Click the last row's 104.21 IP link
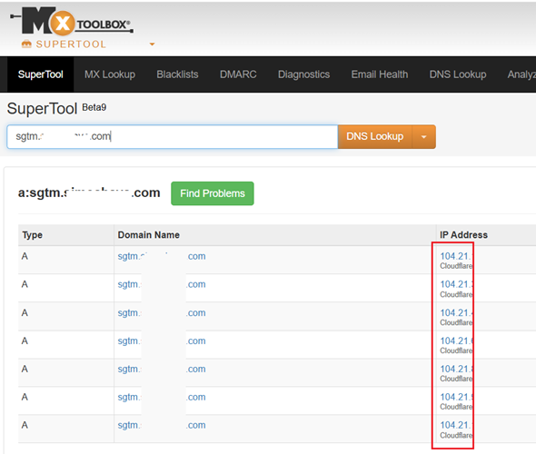 [456, 425]
